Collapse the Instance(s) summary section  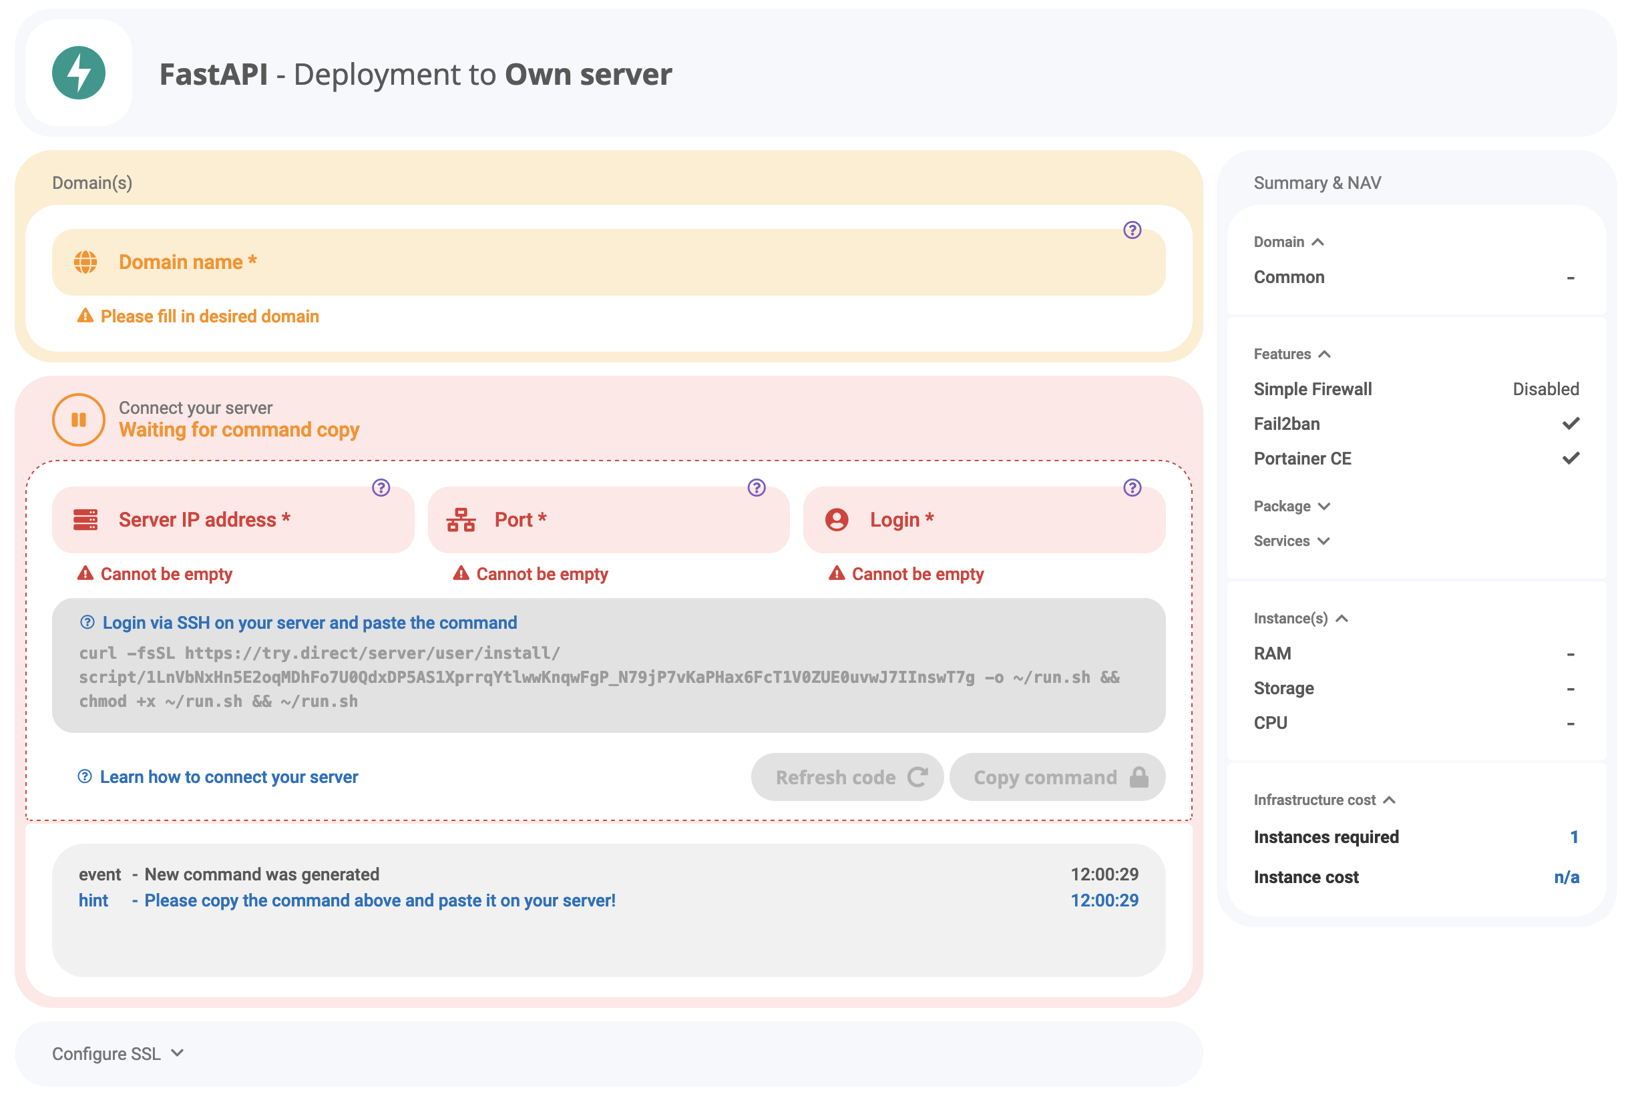pyautogui.click(x=1301, y=619)
